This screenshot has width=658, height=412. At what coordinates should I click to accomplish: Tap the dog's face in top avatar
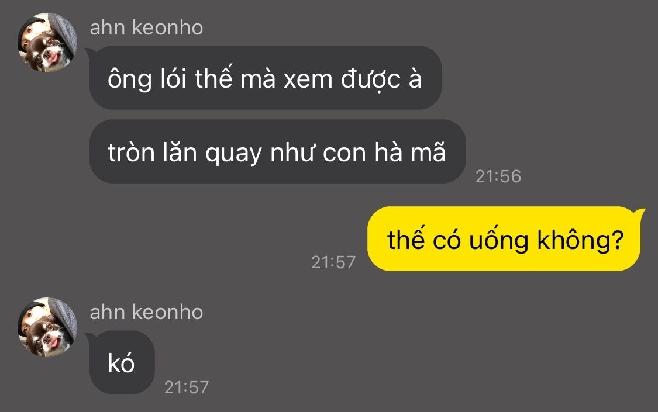point(50,50)
